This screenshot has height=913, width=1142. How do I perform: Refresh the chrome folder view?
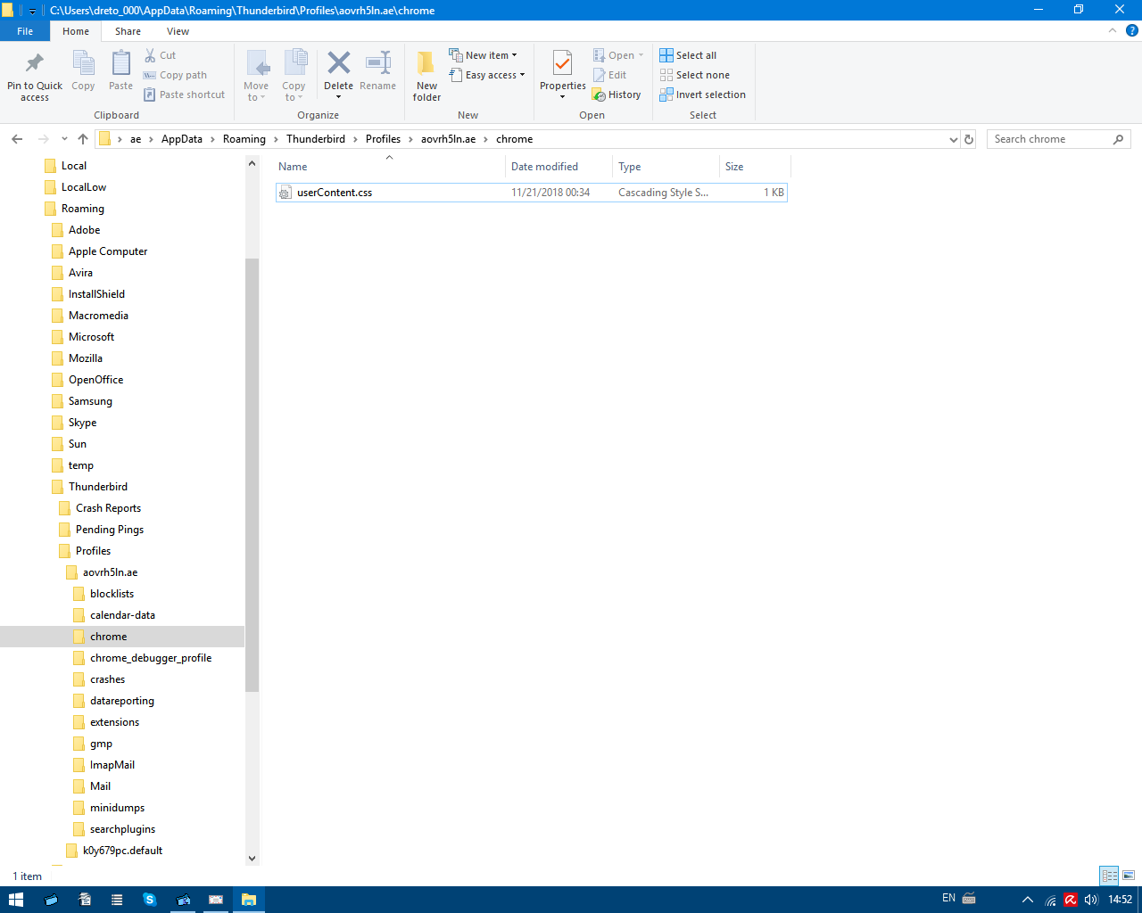[x=969, y=139]
